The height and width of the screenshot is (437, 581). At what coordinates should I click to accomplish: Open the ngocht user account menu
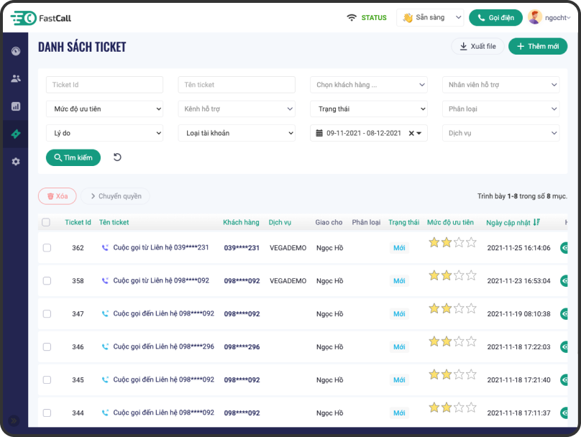(549, 18)
